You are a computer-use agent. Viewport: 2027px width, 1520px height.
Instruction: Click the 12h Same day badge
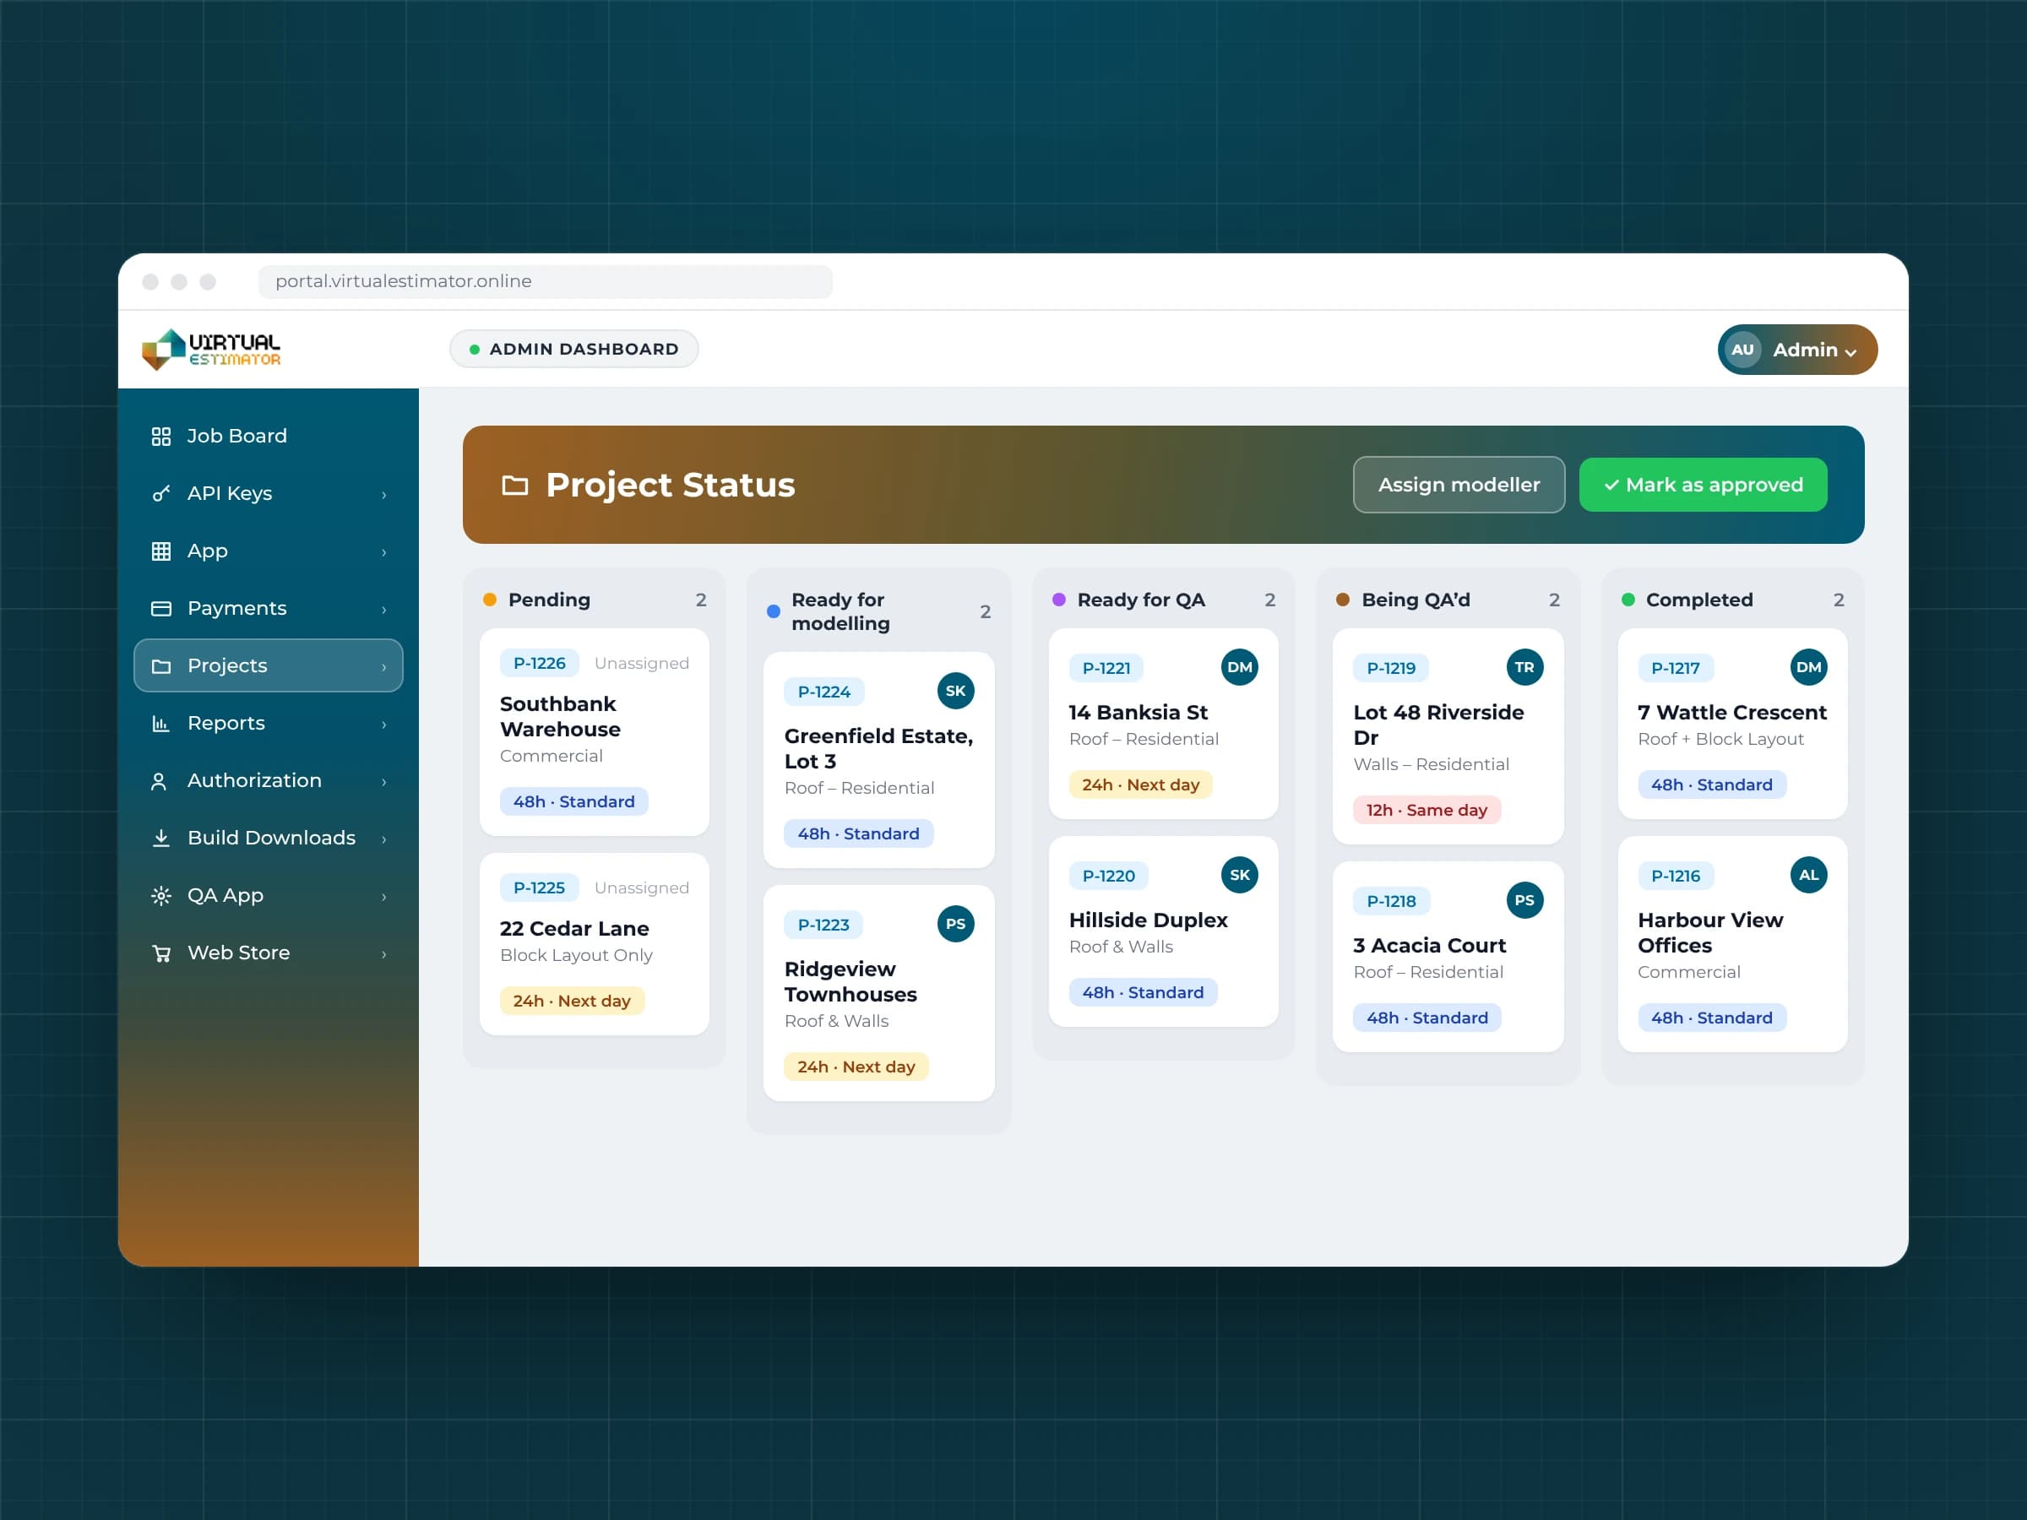(1427, 810)
